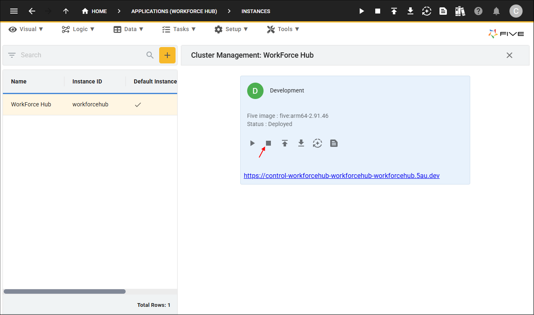Open the Development card log document icon
Image resolution: width=534 pixels, height=315 pixels.
334,143
